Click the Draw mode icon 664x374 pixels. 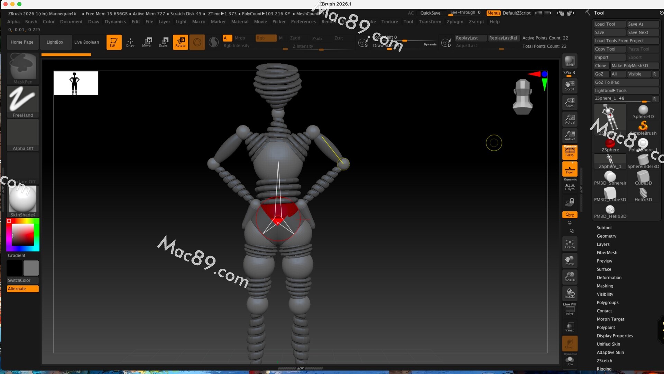(130, 42)
